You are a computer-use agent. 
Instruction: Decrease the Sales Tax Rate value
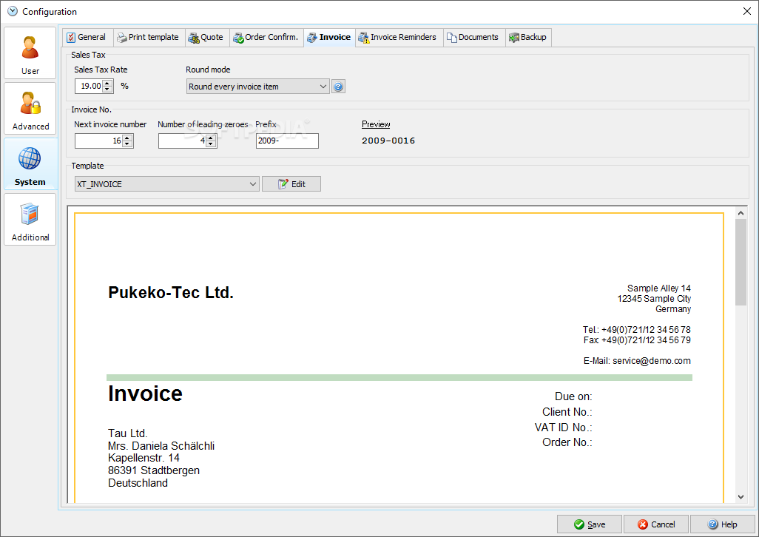[x=107, y=89]
